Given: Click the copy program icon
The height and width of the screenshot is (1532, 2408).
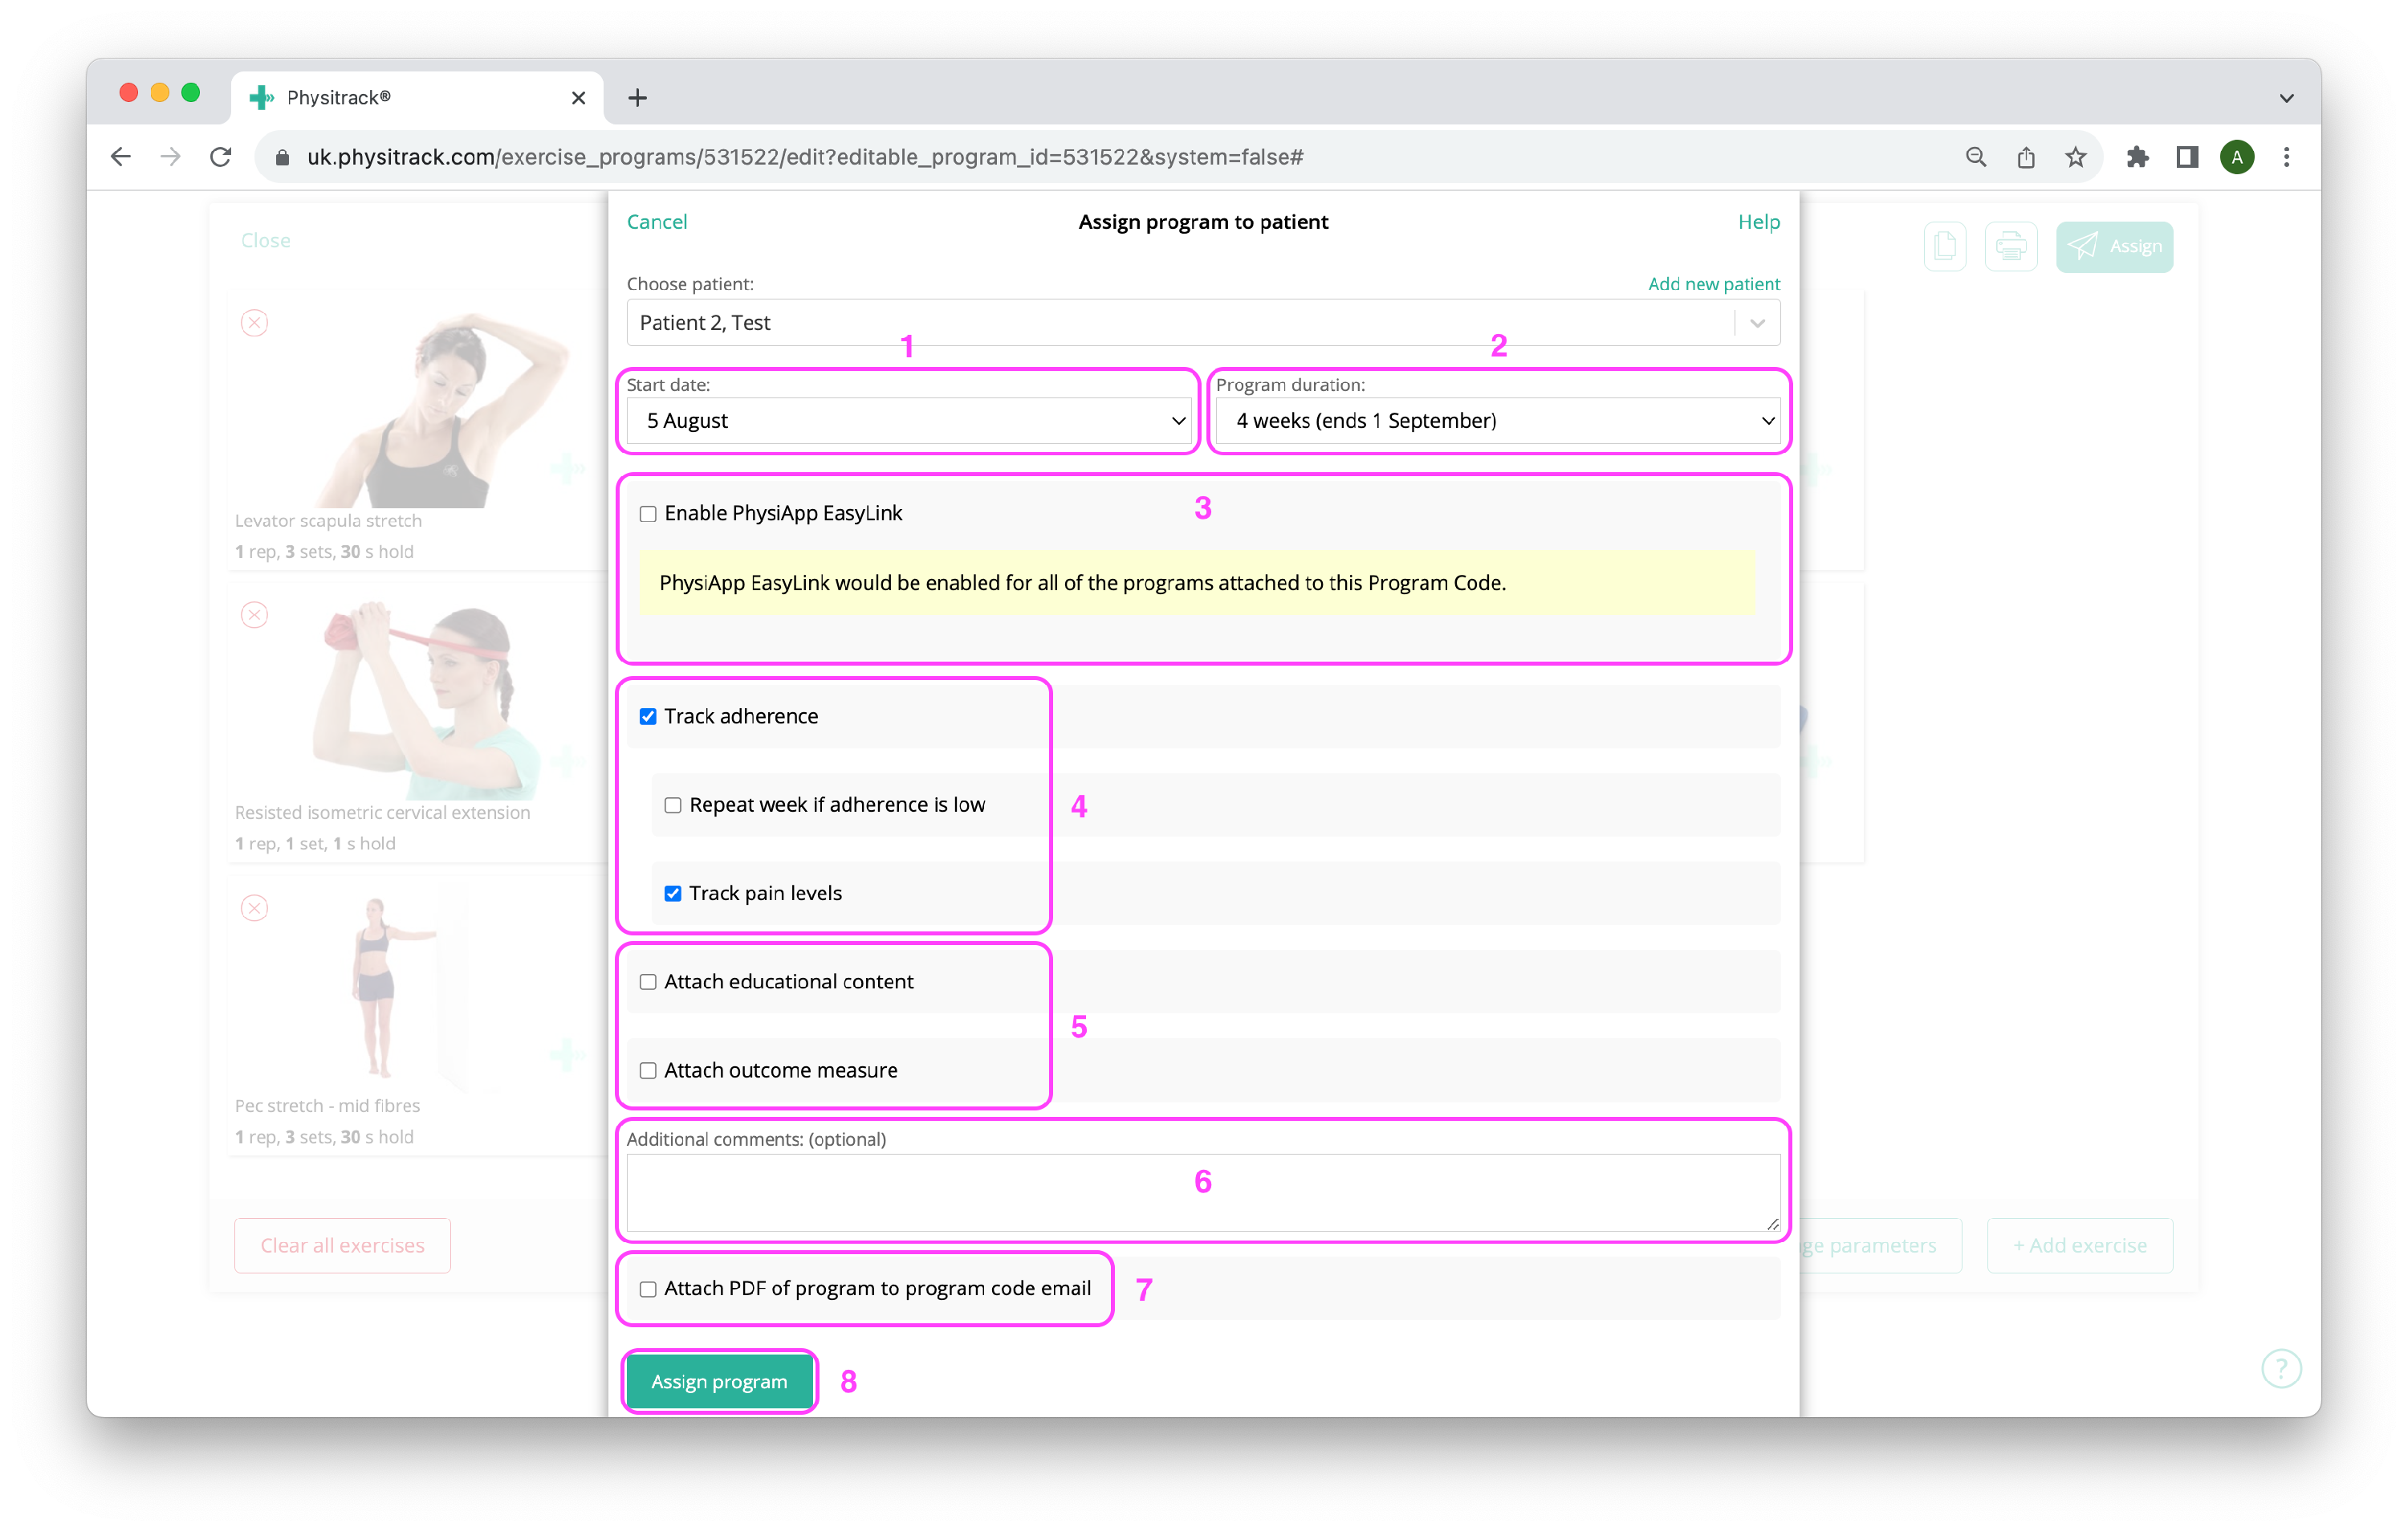Looking at the screenshot, I should [x=1945, y=247].
